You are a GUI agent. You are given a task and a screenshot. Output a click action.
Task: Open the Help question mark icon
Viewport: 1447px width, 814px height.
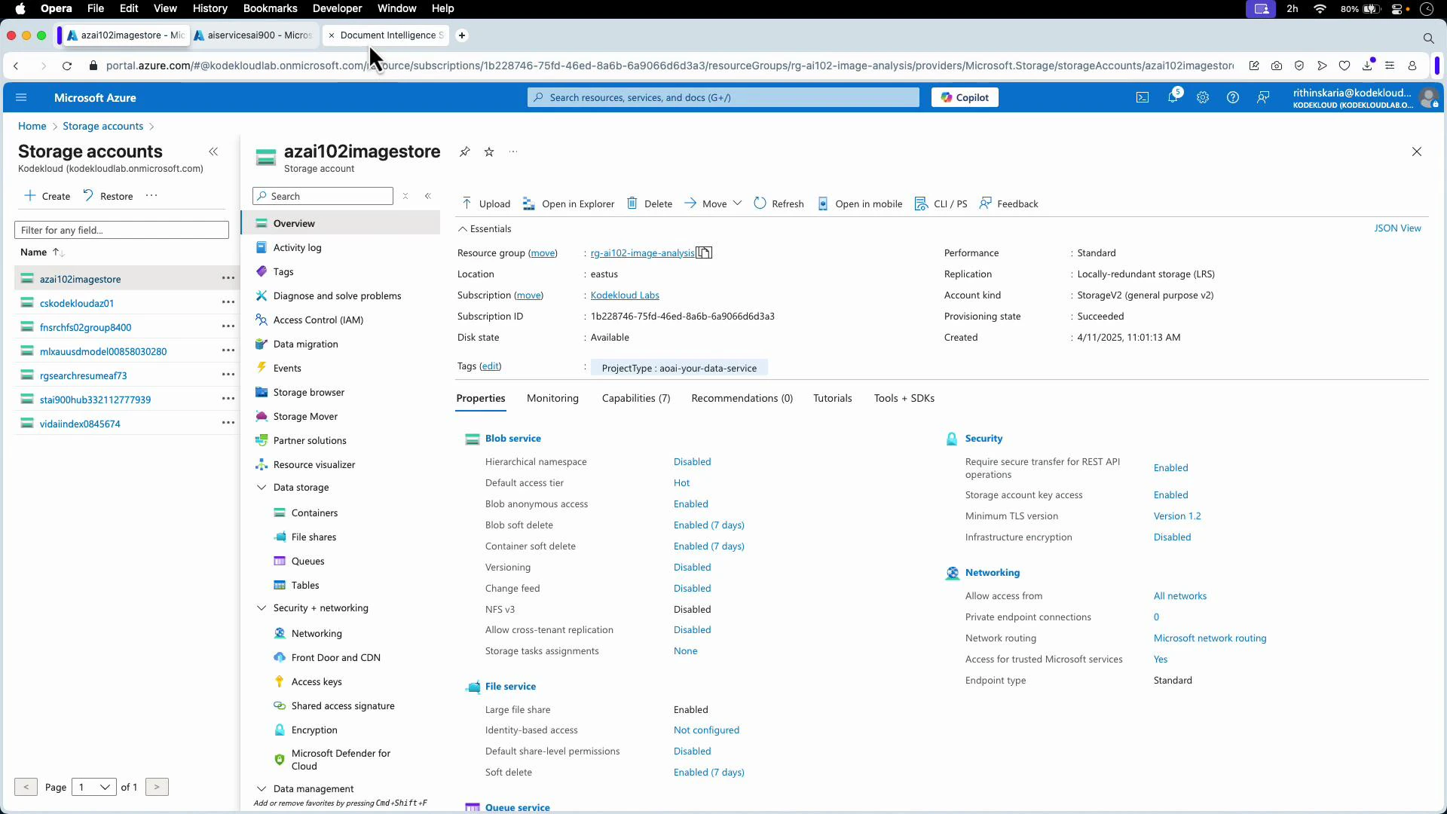point(1233,96)
